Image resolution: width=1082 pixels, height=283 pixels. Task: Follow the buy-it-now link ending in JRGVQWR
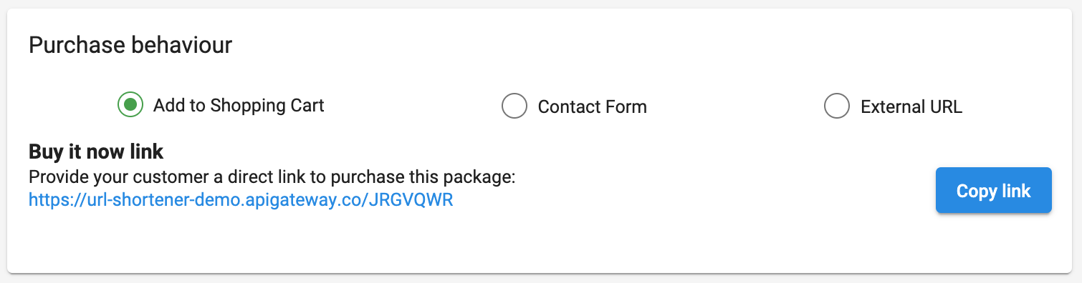click(241, 200)
